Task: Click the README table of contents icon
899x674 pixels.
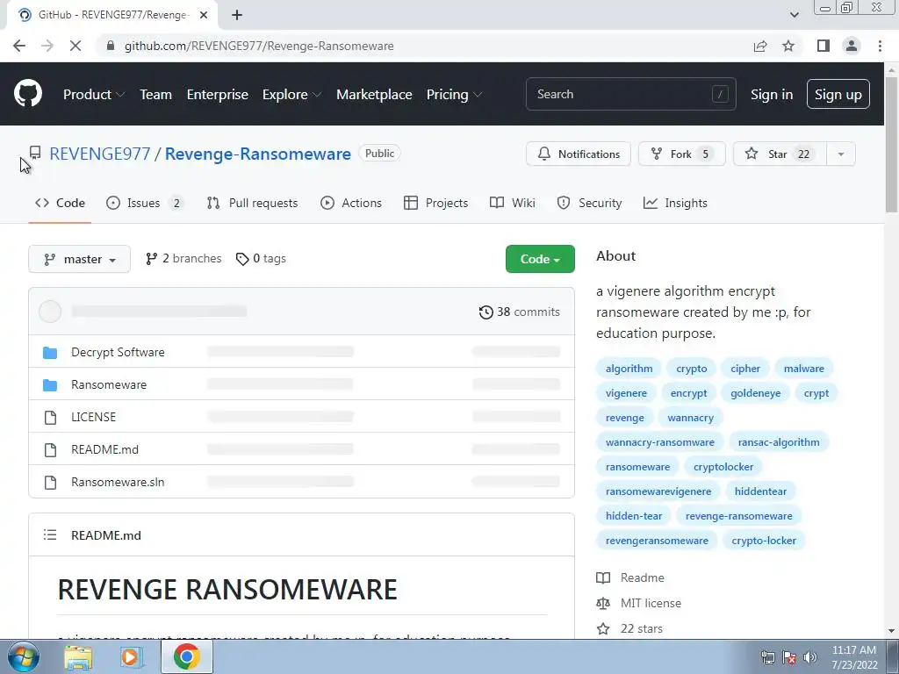Action: tap(50, 534)
